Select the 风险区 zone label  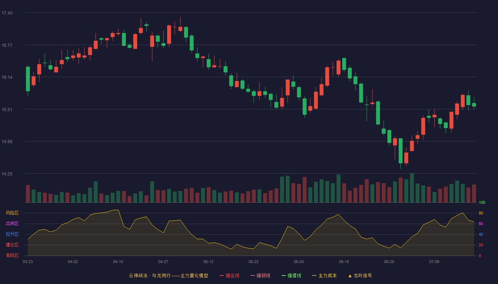[x=12, y=213]
